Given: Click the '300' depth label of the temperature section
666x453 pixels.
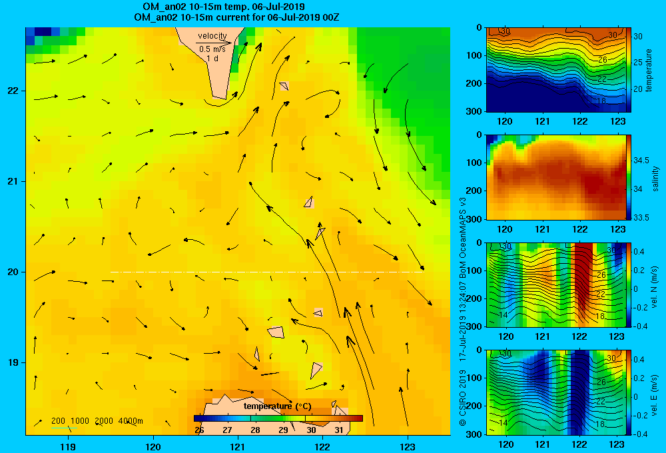Looking at the screenshot, I should coord(475,111).
